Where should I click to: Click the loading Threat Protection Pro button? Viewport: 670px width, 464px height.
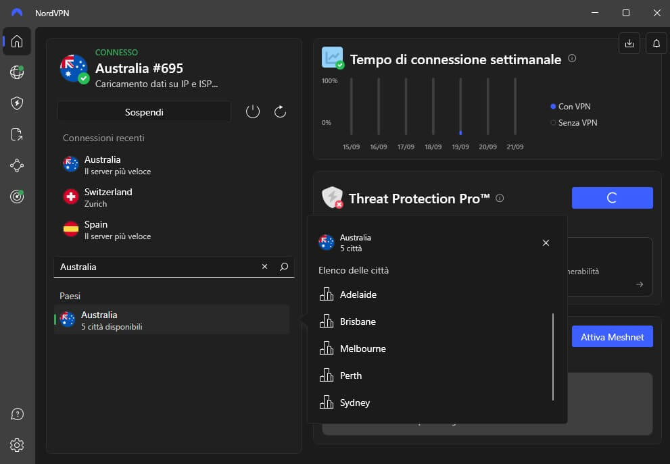tap(612, 198)
